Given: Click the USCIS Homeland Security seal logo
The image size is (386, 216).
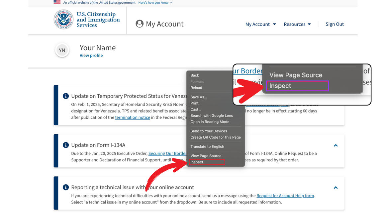Looking at the screenshot, I should click(x=63, y=20).
